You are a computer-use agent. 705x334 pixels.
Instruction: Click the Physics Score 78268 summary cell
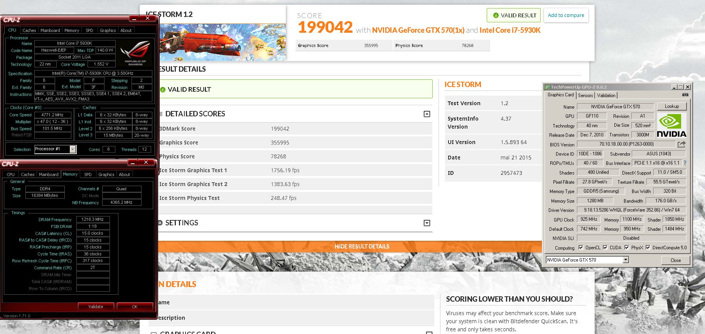click(442, 45)
